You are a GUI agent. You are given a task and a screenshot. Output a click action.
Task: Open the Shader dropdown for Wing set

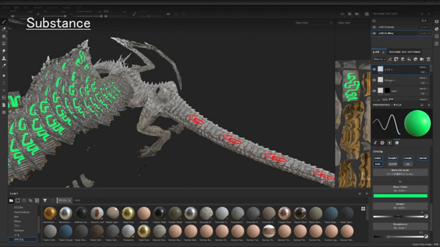(424, 34)
